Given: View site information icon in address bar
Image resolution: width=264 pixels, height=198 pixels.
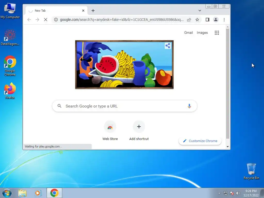Looking at the screenshot, I should (x=56, y=20).
